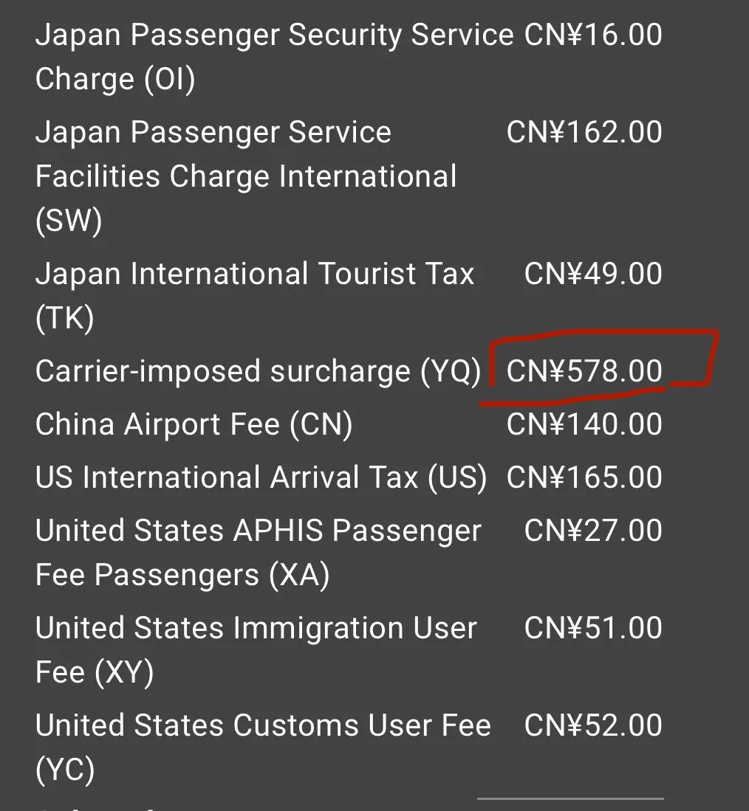Click the US International Arrival Tax label
749x811 pixels.
click(261, 477)
